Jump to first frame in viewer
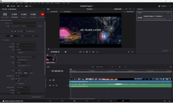This screenshot has width=173, height=103. point(80,52)
